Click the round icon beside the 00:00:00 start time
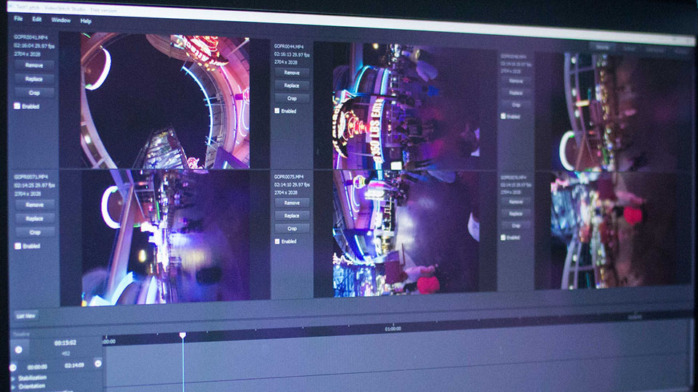698x392 pixels. (x=12, y=367)
